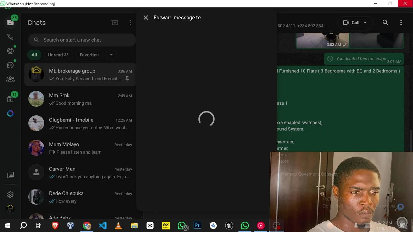Open Unreal Engine from the taskbar

229,226
